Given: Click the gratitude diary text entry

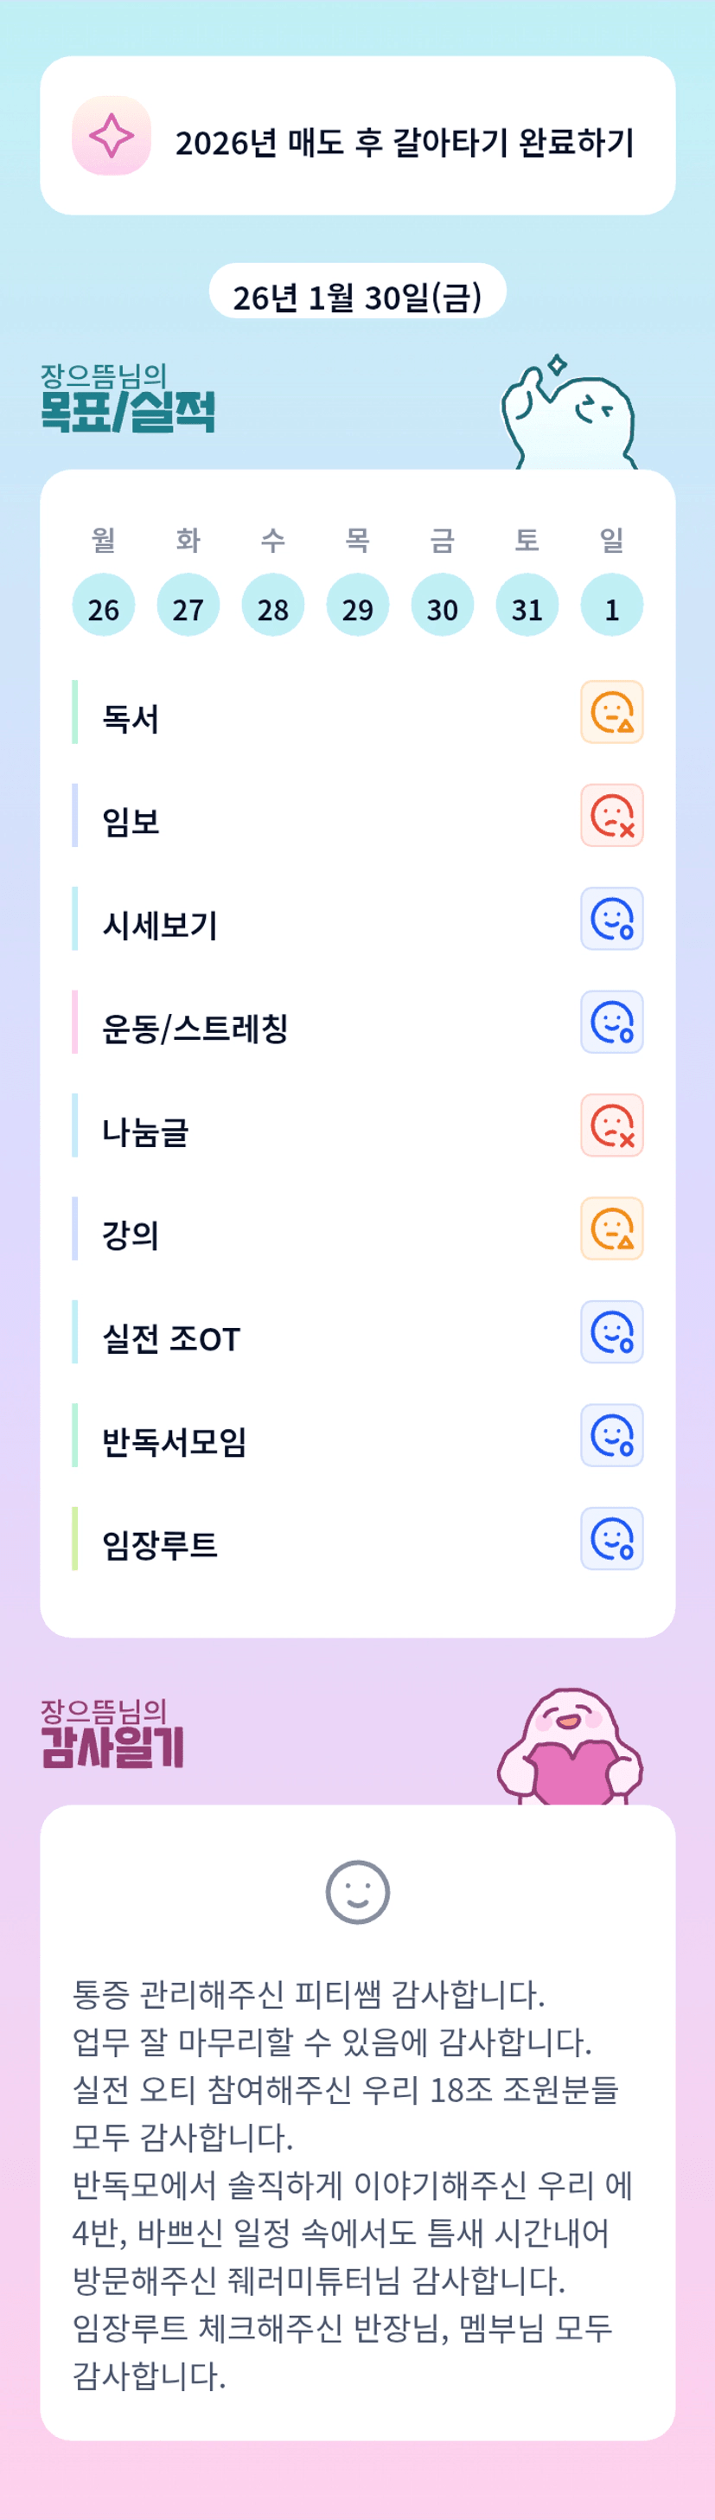Looking at the screenshot, I should point(352,2183).
